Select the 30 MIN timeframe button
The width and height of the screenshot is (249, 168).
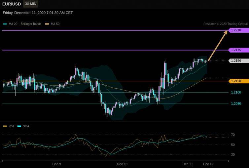[31, 4]
